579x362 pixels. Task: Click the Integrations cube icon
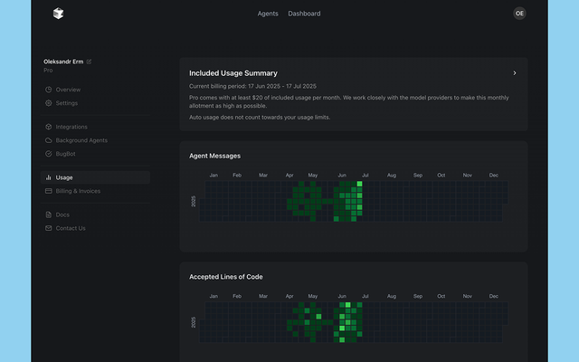(48, 127)
